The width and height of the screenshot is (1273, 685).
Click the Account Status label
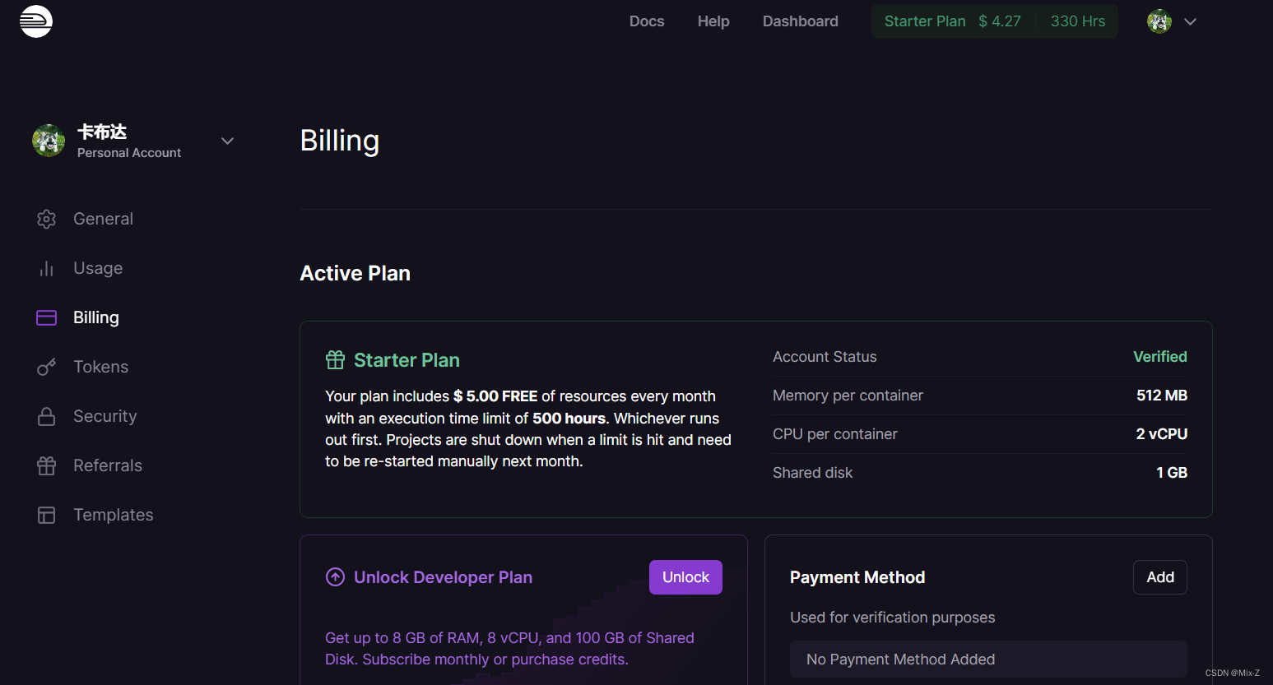tap(825, 357)
